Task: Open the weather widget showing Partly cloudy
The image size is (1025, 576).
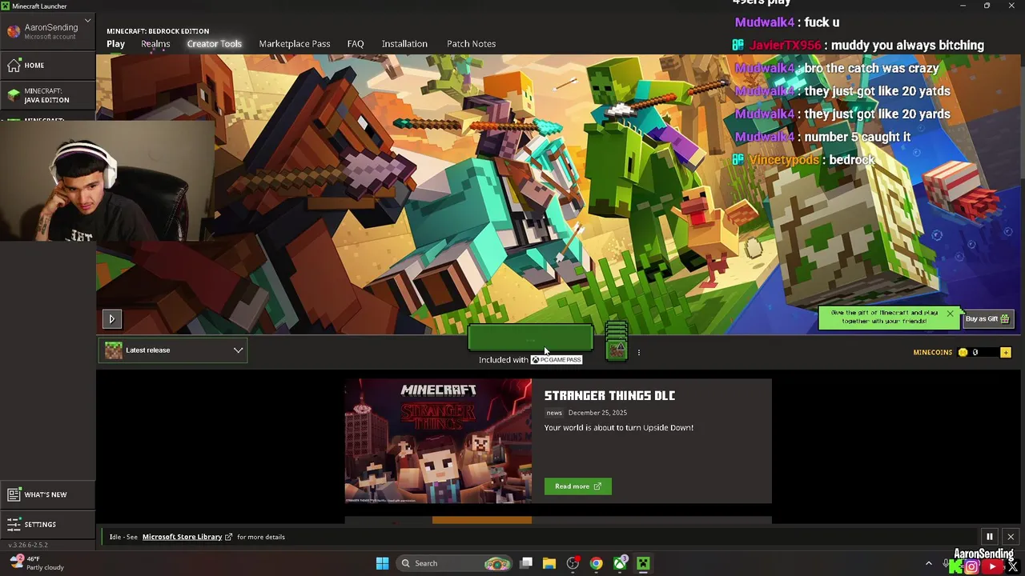Action: coord(38,563)
